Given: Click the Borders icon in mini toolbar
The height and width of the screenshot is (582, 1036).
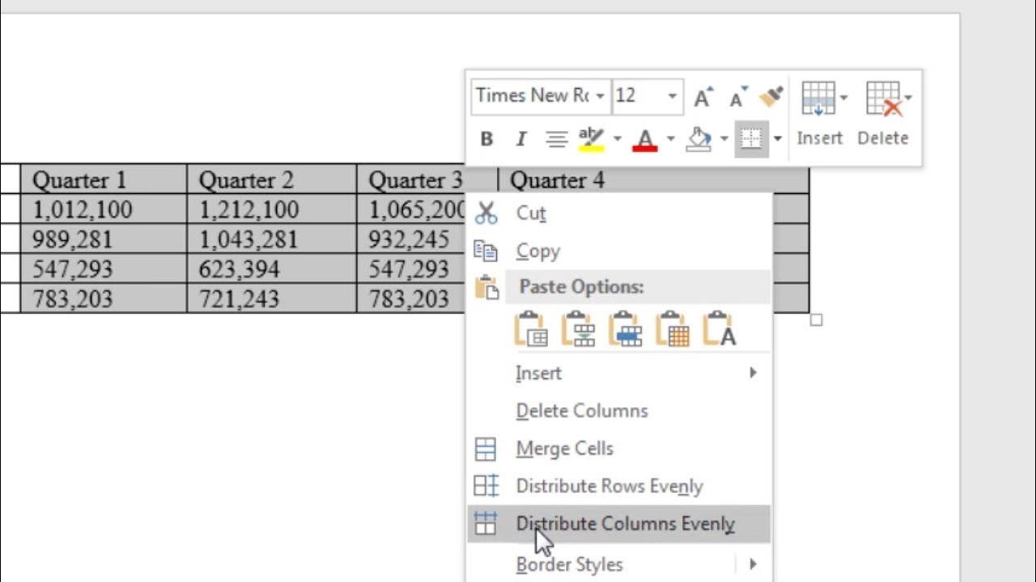Looking at the screenshot, I should [x=751, y=139].
